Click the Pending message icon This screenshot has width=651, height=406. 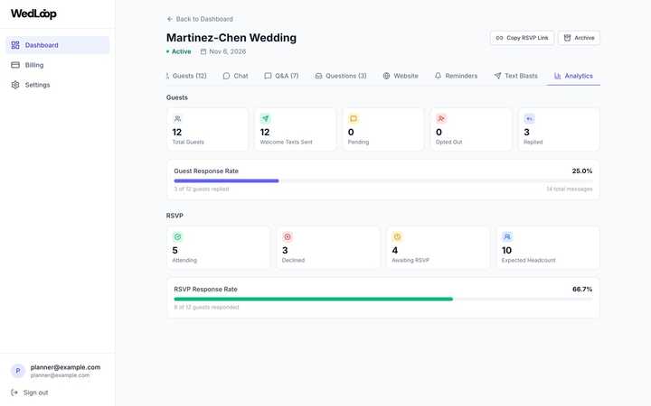[354, 119]
